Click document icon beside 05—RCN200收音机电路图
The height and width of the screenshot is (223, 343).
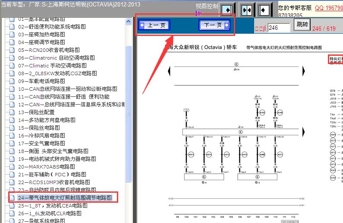click(12, 50)
